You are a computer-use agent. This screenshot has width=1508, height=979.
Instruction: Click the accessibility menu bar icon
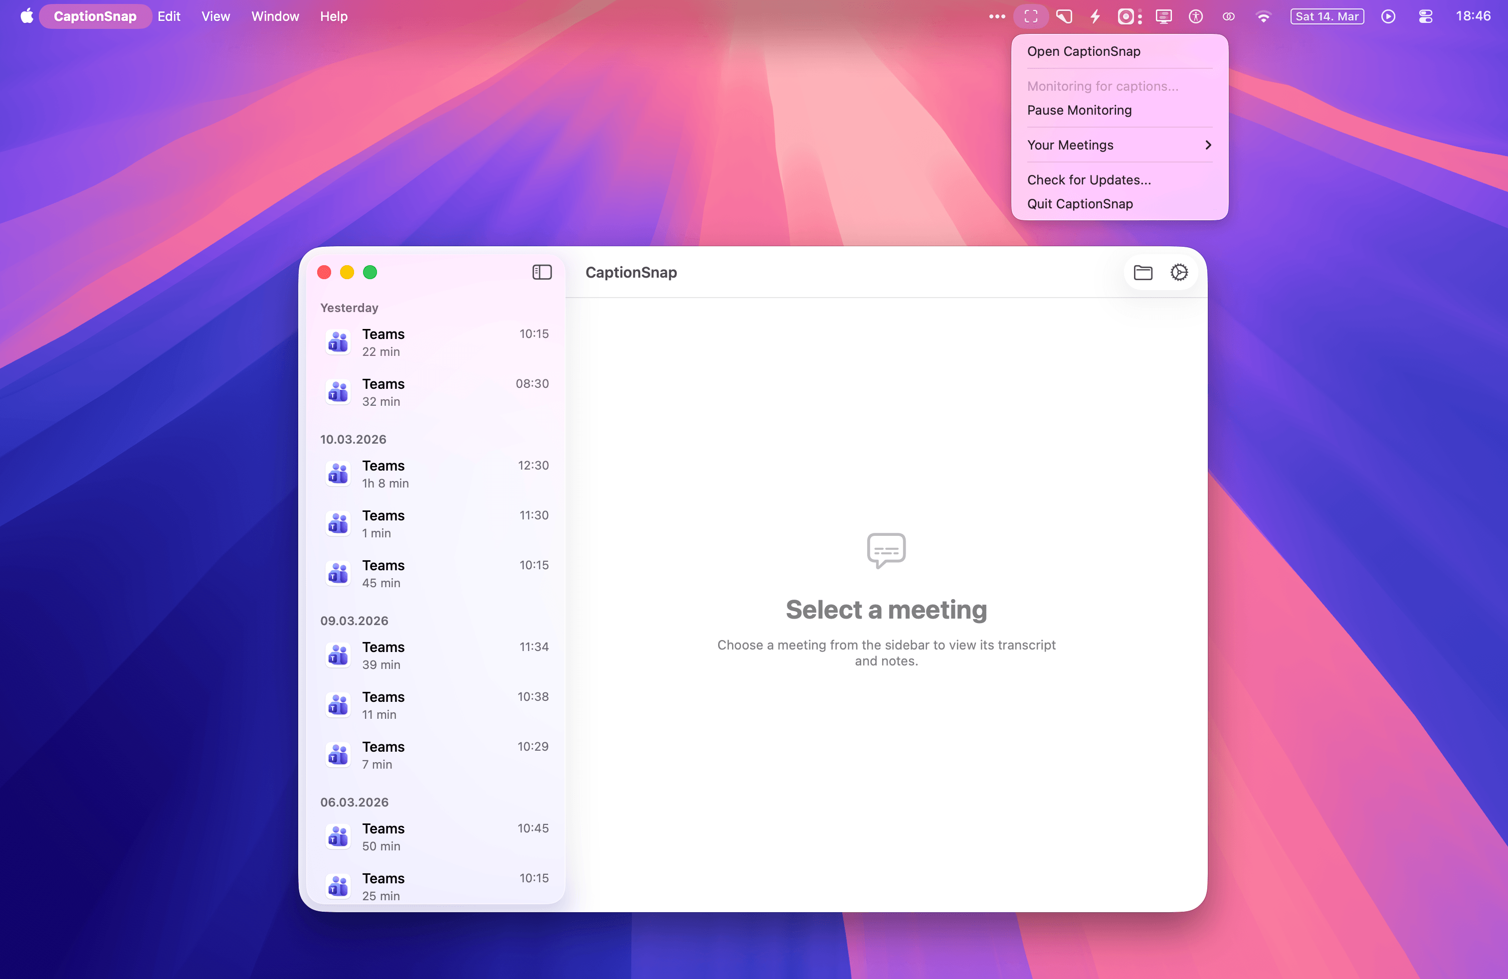pyautogui.click(x=1196, y=16)
